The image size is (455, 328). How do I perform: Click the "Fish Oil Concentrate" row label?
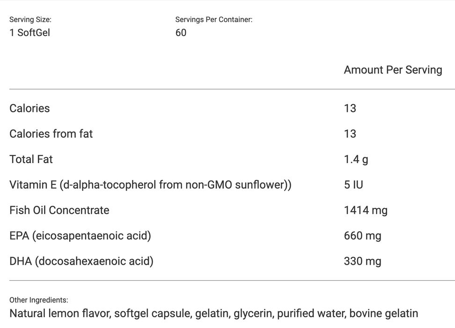click(x=59, y=210)
